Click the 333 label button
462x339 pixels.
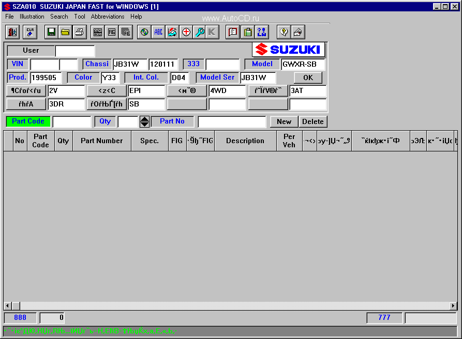(193, 64)
